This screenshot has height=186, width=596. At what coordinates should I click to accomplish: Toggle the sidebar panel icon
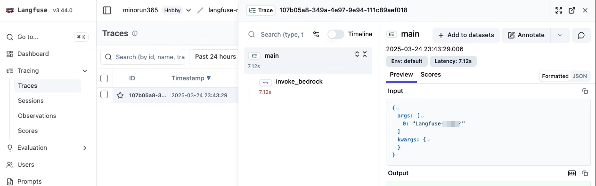[107, 10]
